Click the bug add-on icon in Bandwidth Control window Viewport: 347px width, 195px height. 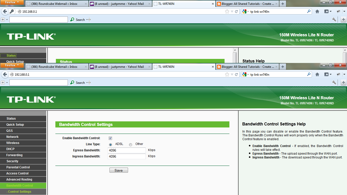coord(338,74)
